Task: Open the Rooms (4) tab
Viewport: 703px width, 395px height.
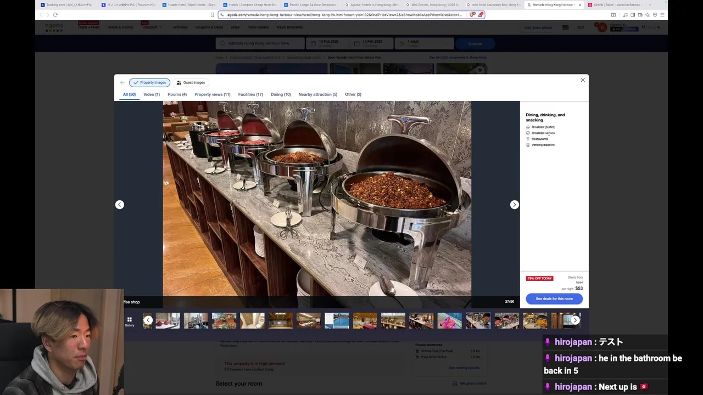Action: point(177,94)
